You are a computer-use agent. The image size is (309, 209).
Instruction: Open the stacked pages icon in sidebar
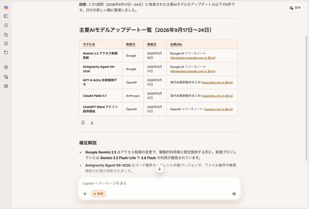click(x=6, y=35)
